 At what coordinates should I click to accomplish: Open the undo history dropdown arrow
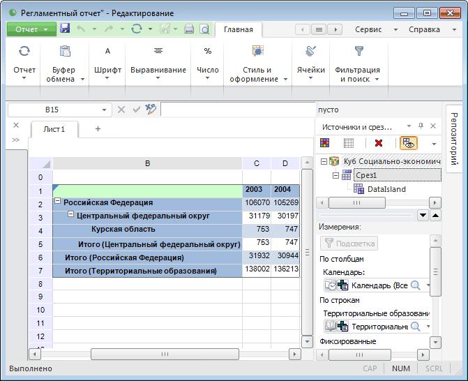coord(94,29)
